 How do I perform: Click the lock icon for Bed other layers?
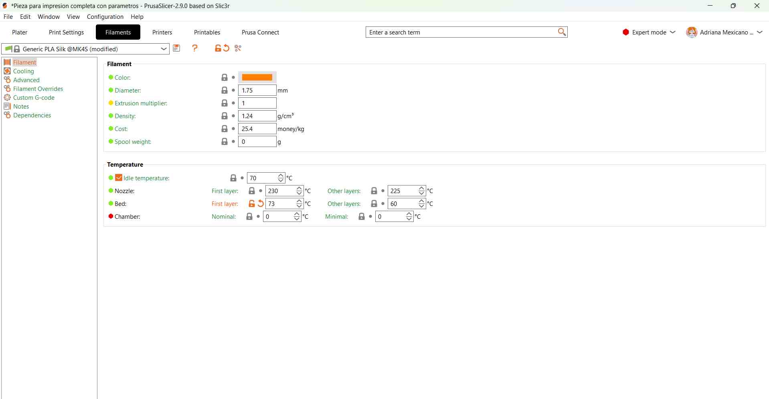click(374, 204)
